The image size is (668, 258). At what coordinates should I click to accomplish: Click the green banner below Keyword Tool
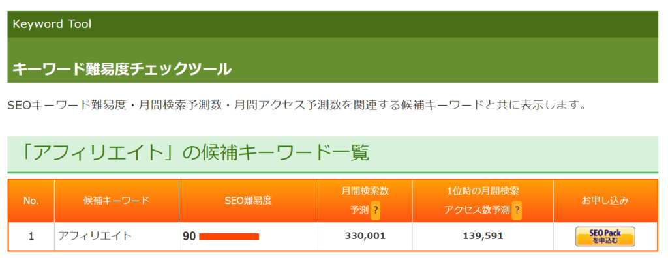click(333, 60)
